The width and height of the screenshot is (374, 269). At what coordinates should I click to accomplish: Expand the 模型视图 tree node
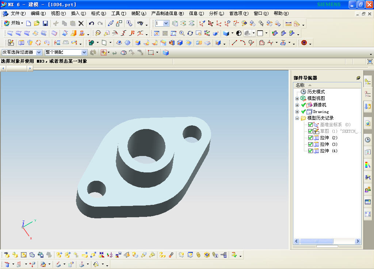pyautogui.click(x=297, y=98)
